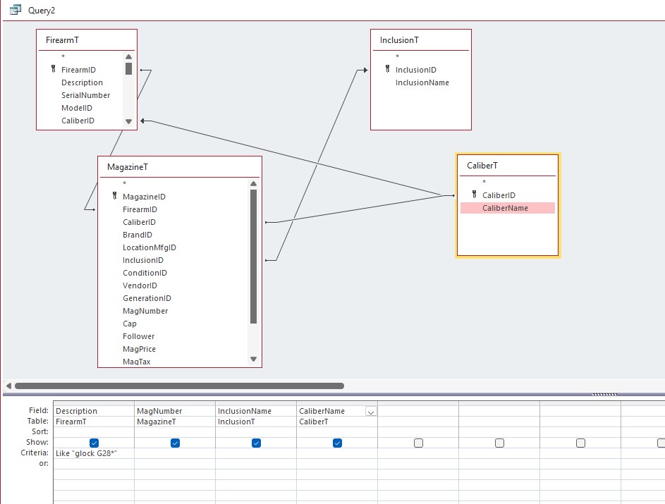665x504 pixels.
Task: Click the Criteria cell containing Like "glock G28*"
Action: click(x=93, y=453)
